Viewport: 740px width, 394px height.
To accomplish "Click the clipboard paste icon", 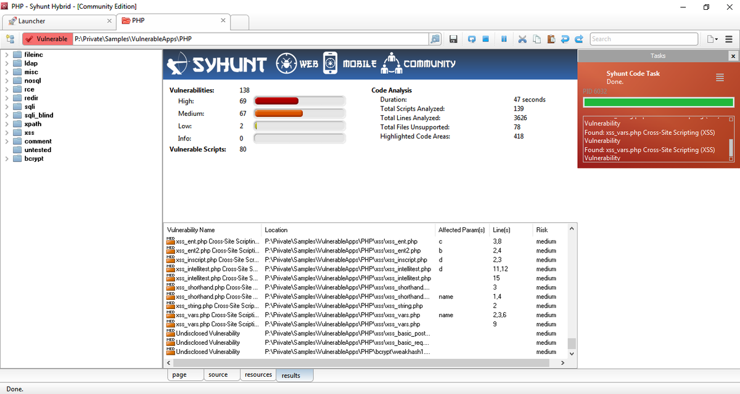I will click(551, 39).
